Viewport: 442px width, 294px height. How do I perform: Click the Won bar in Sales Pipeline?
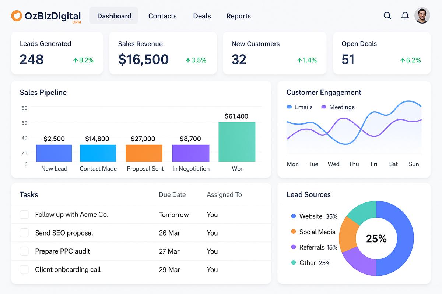[237, 142]
